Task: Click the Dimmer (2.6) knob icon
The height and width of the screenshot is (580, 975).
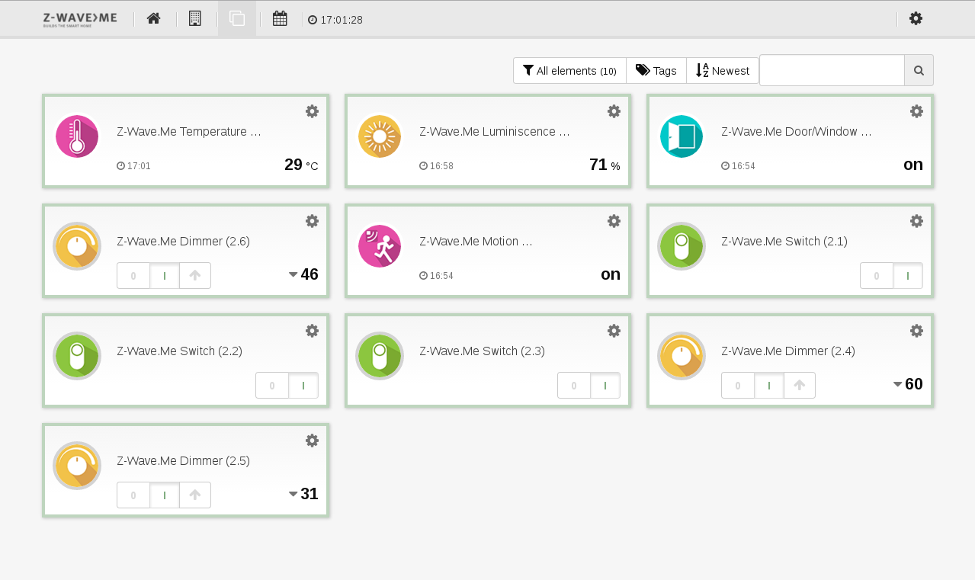Action: click(x=77, y=246)
